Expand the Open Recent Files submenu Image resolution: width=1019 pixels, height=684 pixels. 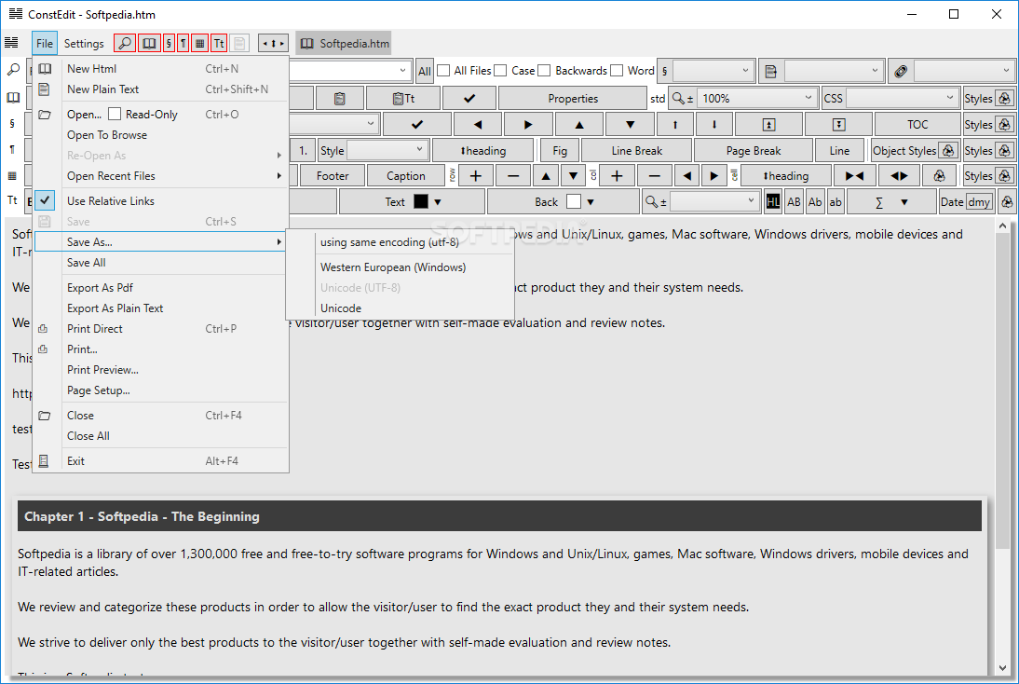pyautogui.click(x=160, y=175)
